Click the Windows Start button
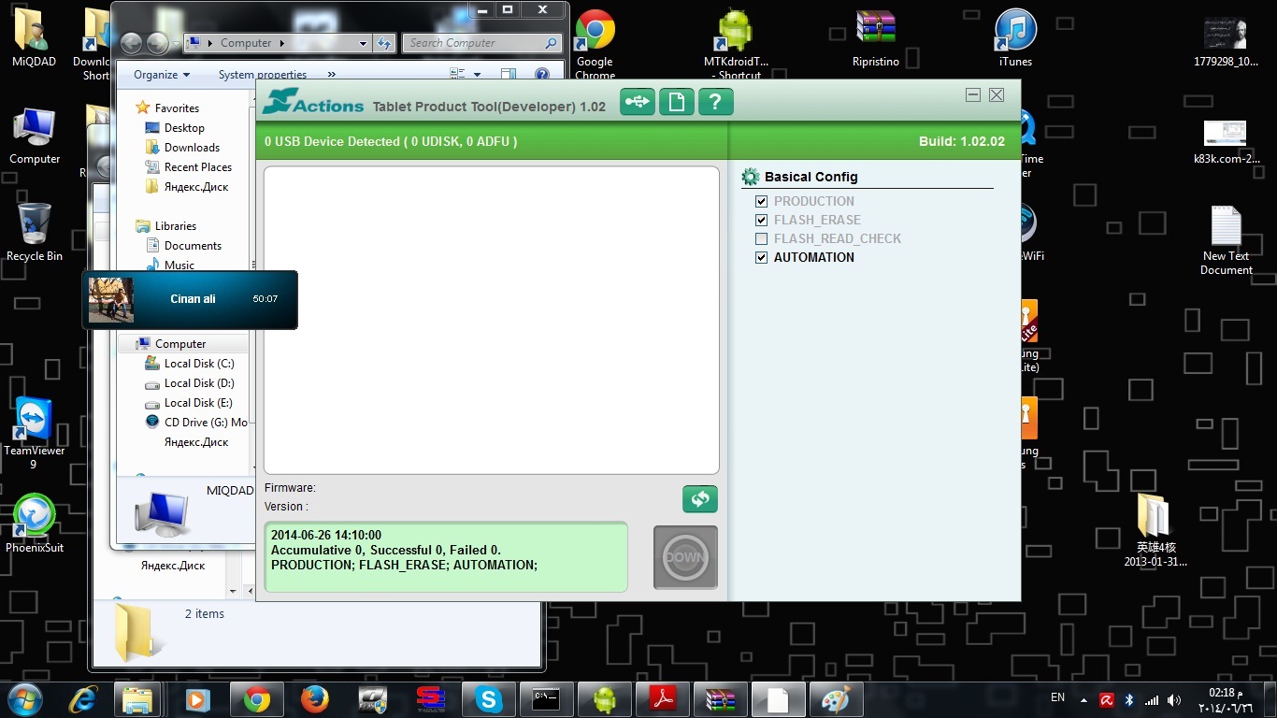This screenshot has height=718, width=1277. pyautogui.click(x=25, y=699)
